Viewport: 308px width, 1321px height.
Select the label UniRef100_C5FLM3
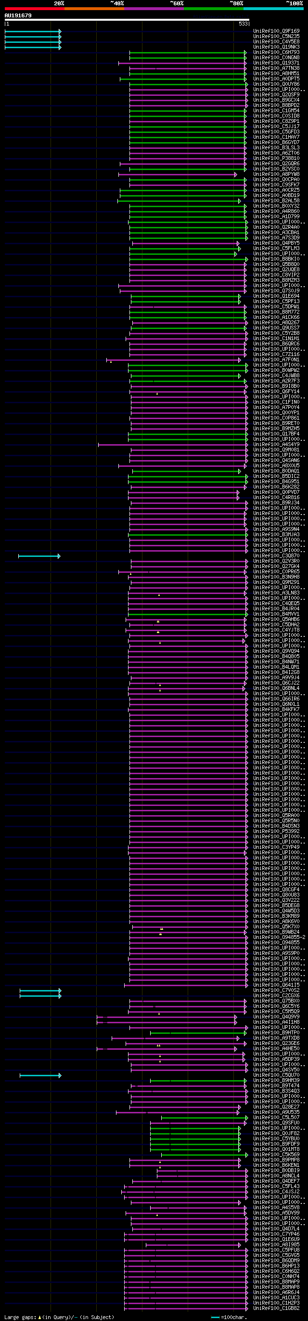point(276,249)
